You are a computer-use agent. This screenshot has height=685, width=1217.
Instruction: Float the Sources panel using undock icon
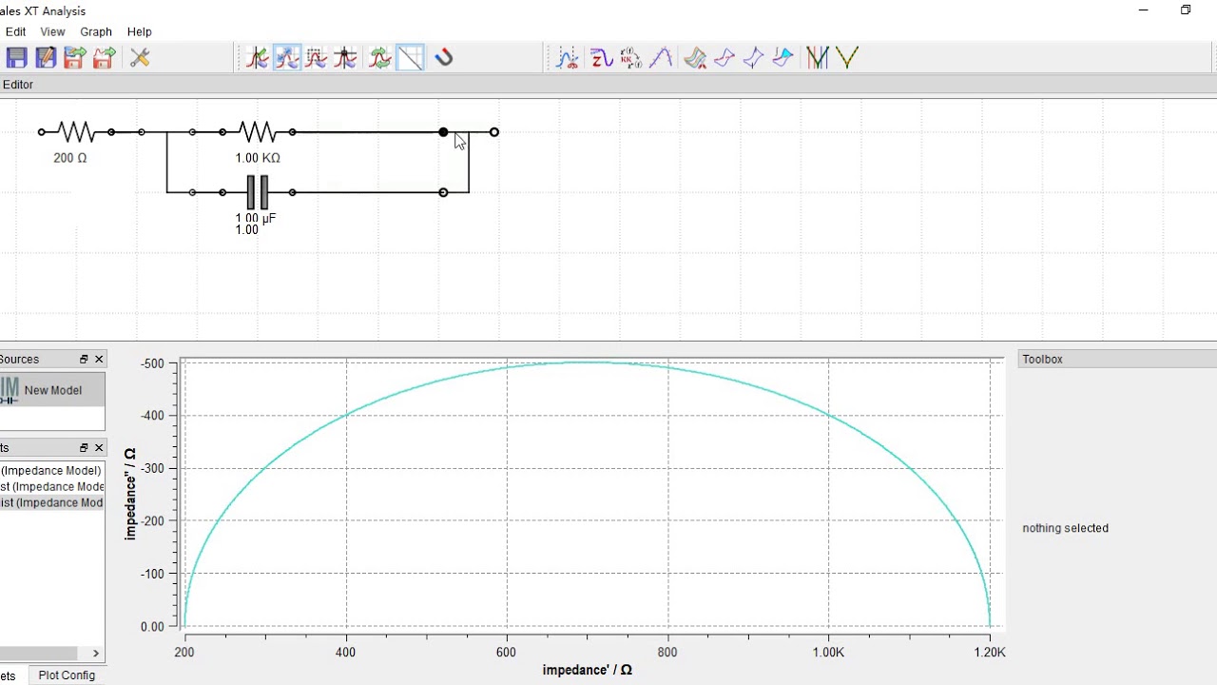(x=84, y=359)
